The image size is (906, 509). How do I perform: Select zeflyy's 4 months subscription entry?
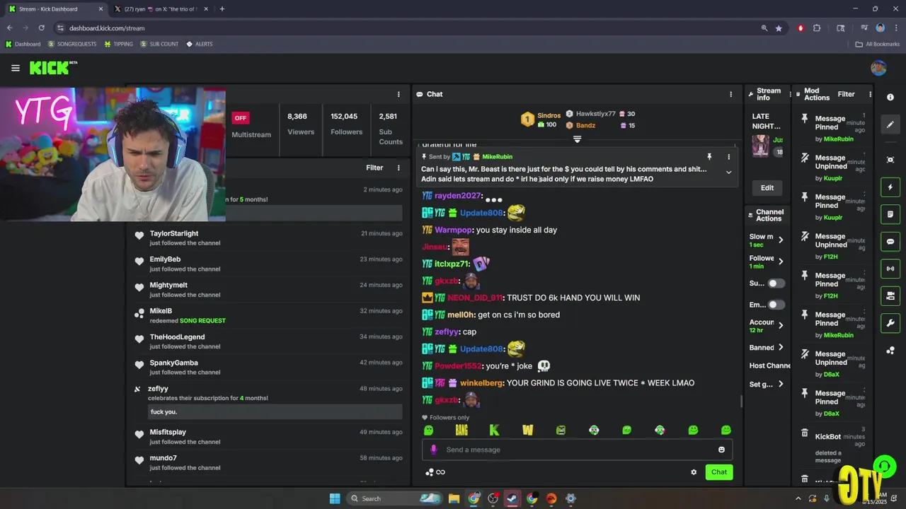[268, 399]
